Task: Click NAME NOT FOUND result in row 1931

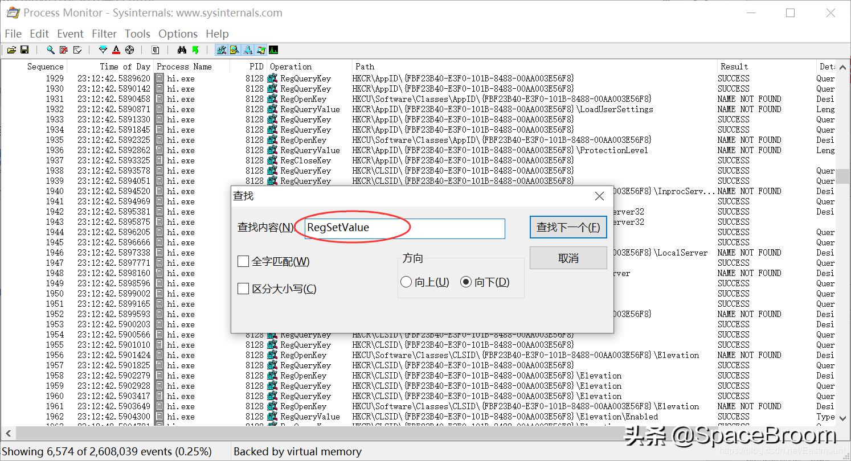Action: tap(749, 99)
